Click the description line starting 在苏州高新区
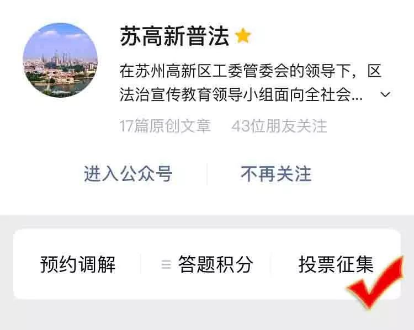 coord(251,71)
